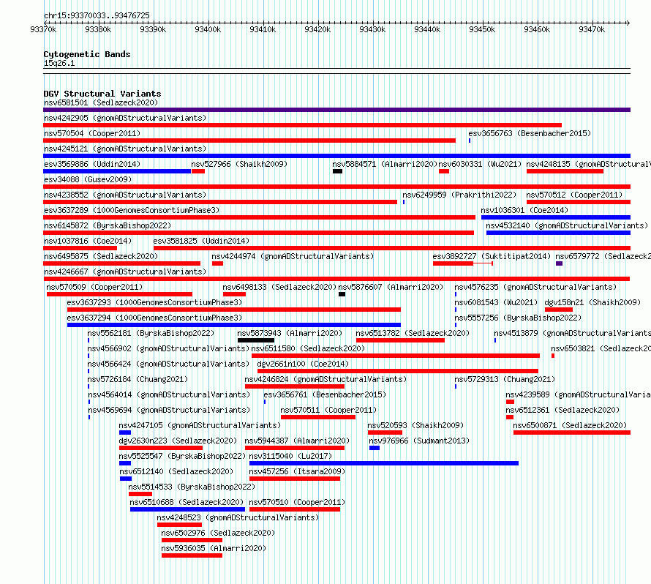Viewport: 651px width, 584px height.
Task: Open dgv158n21 (Shaikh2009) variant
Action: [x=592, y=302]
